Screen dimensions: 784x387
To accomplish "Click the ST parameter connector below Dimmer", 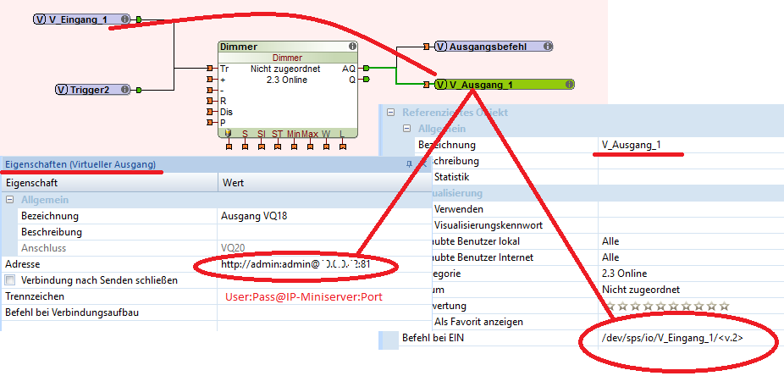I will click(278, 147).
